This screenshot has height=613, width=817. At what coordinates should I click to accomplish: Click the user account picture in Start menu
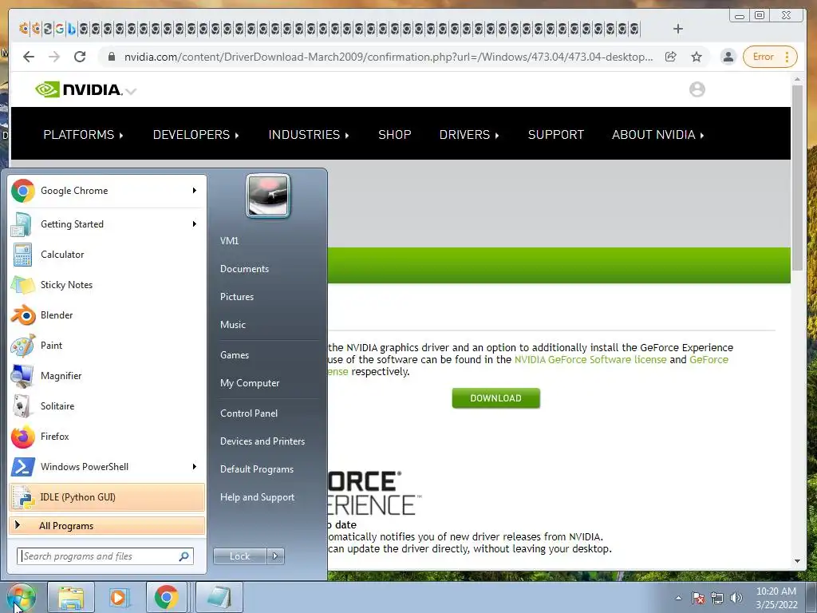point(268,196)
